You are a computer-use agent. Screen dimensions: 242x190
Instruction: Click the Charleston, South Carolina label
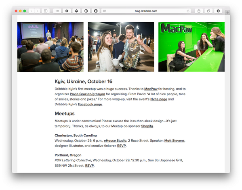point(76,136)
